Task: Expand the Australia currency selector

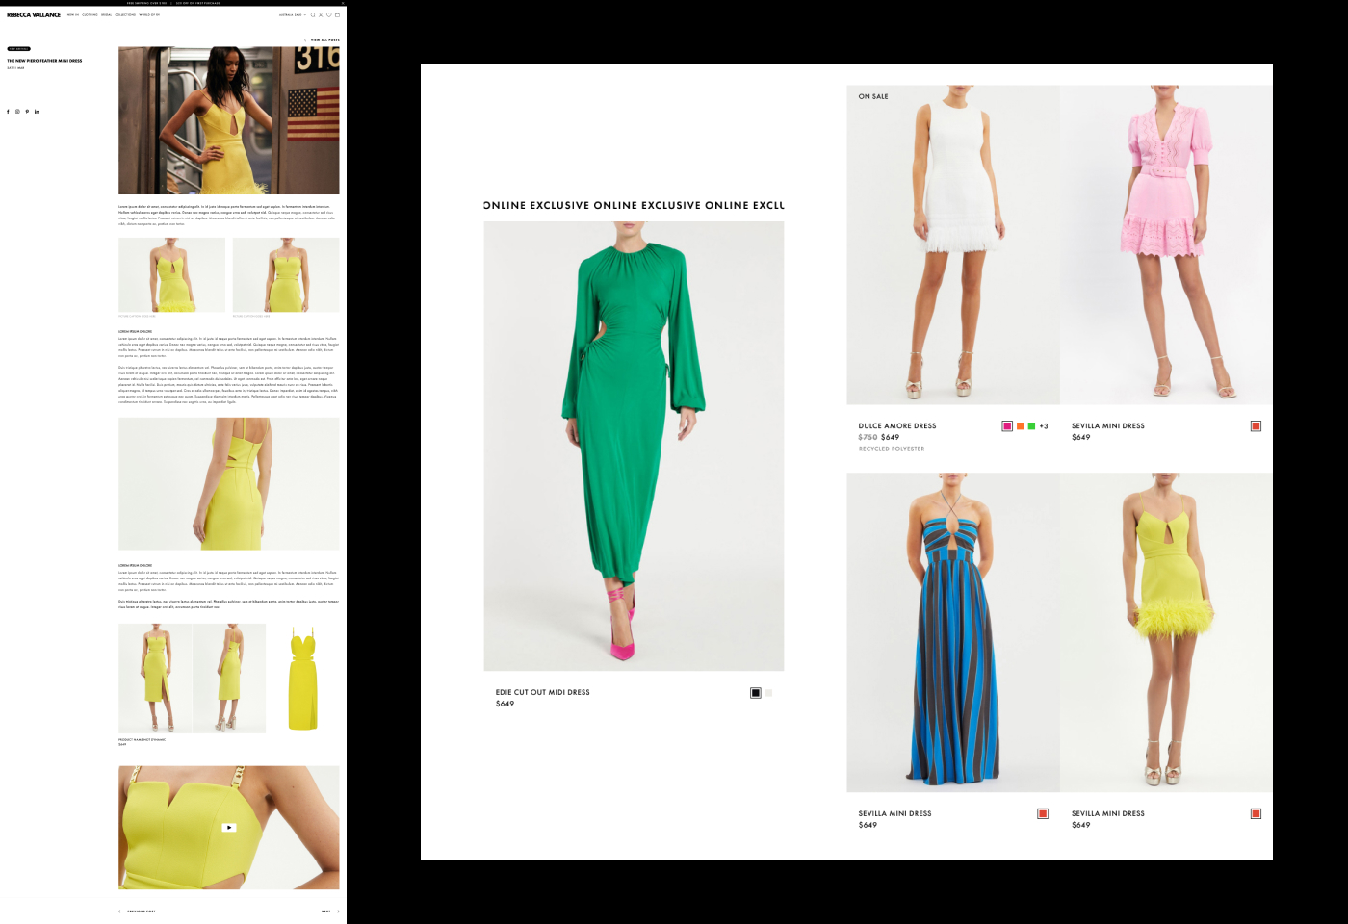Action: coord(293,15)
